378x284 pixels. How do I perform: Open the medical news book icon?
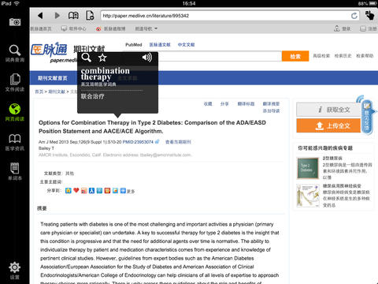[15, 142]
